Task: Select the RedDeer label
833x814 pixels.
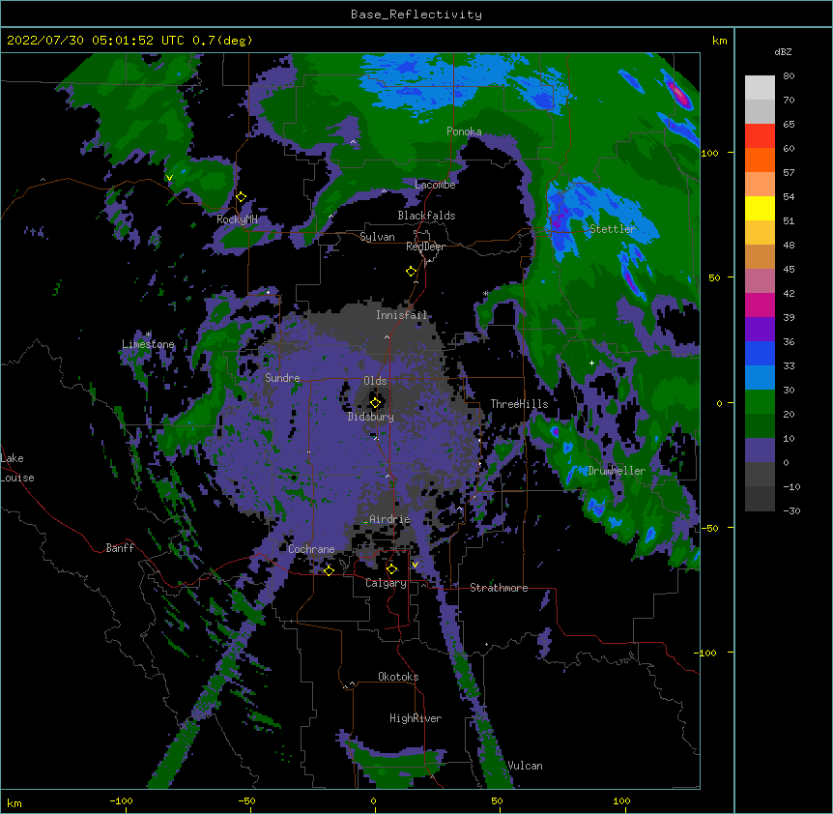Action: pos(425,247)
